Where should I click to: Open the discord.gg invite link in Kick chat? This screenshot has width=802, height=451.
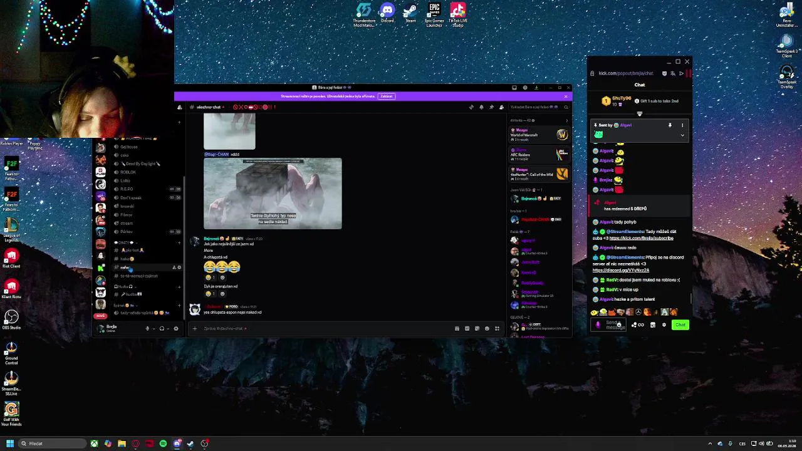(x=620, y=270)
